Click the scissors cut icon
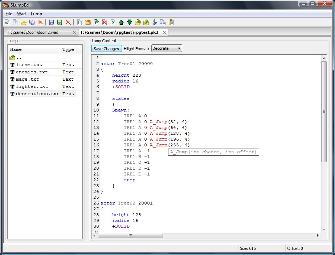 click(x=155, y=22)
